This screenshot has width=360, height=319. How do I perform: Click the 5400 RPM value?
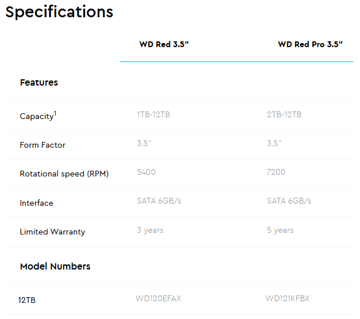(146, 172)
